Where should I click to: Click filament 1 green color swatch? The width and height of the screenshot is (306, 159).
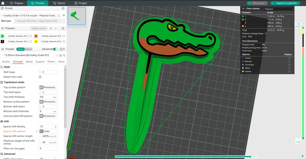2,36
